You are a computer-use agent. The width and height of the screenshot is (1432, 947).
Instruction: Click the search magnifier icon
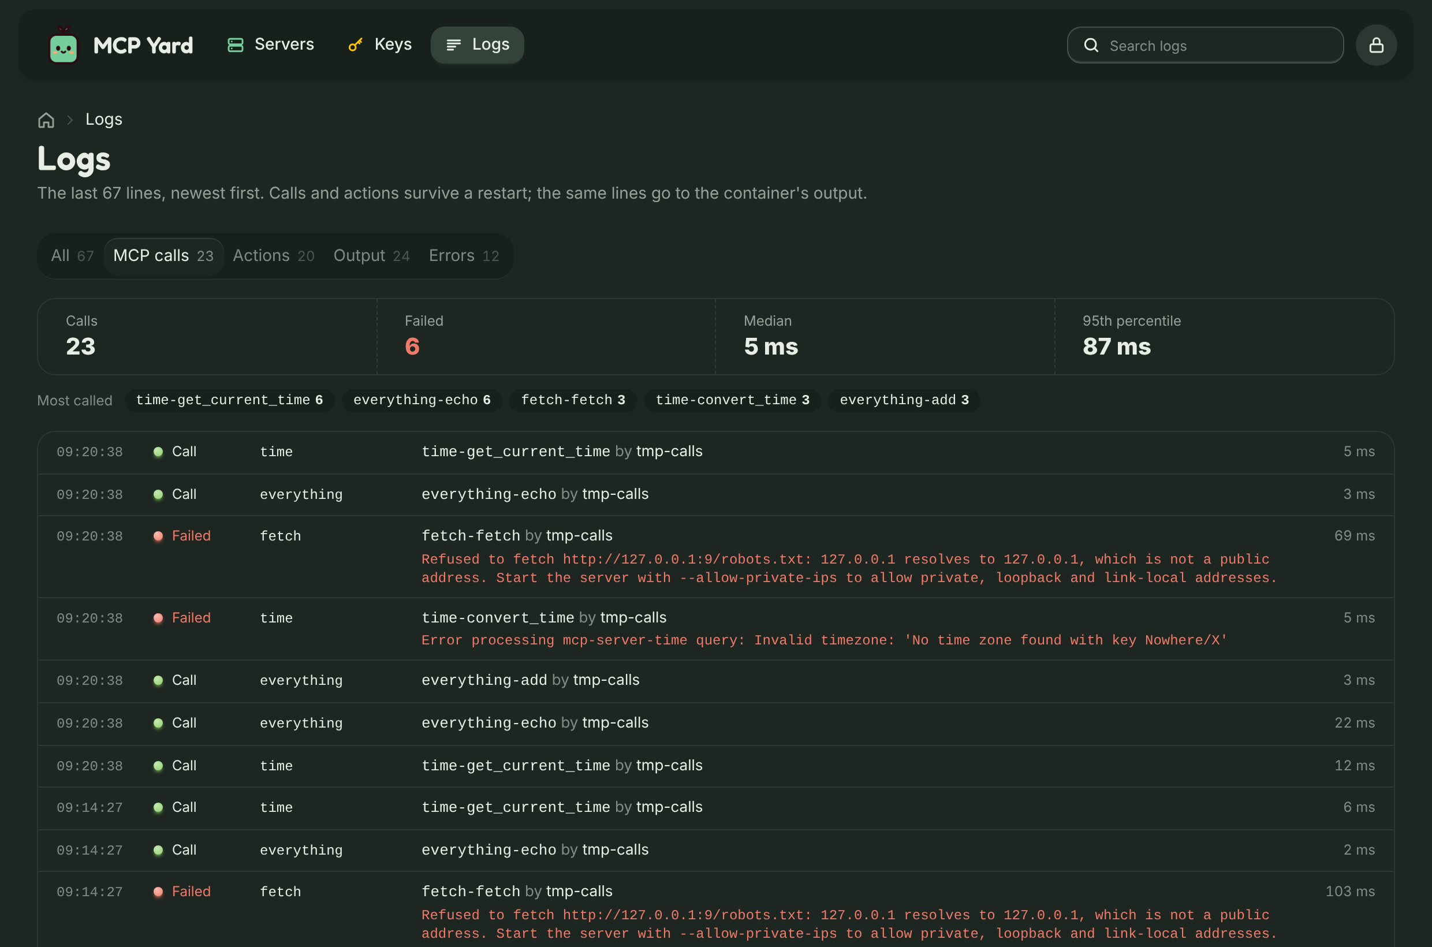[1091, 45]
